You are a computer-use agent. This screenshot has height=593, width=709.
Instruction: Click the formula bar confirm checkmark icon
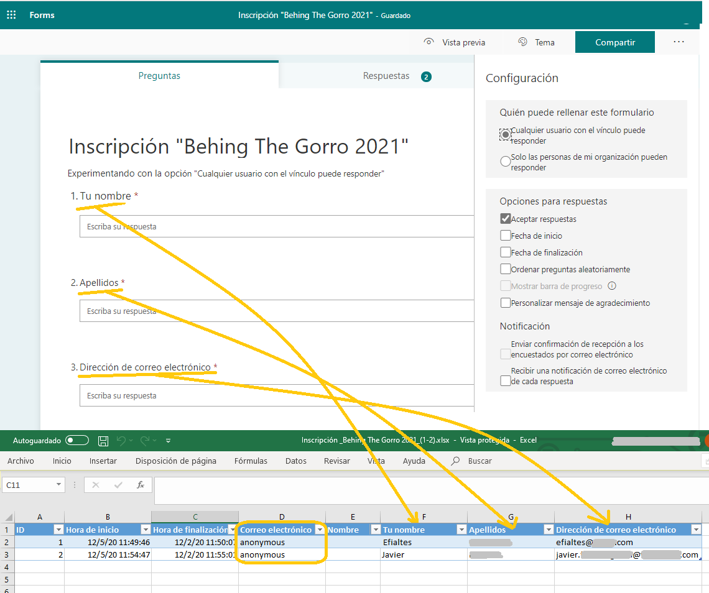(118, 485)
